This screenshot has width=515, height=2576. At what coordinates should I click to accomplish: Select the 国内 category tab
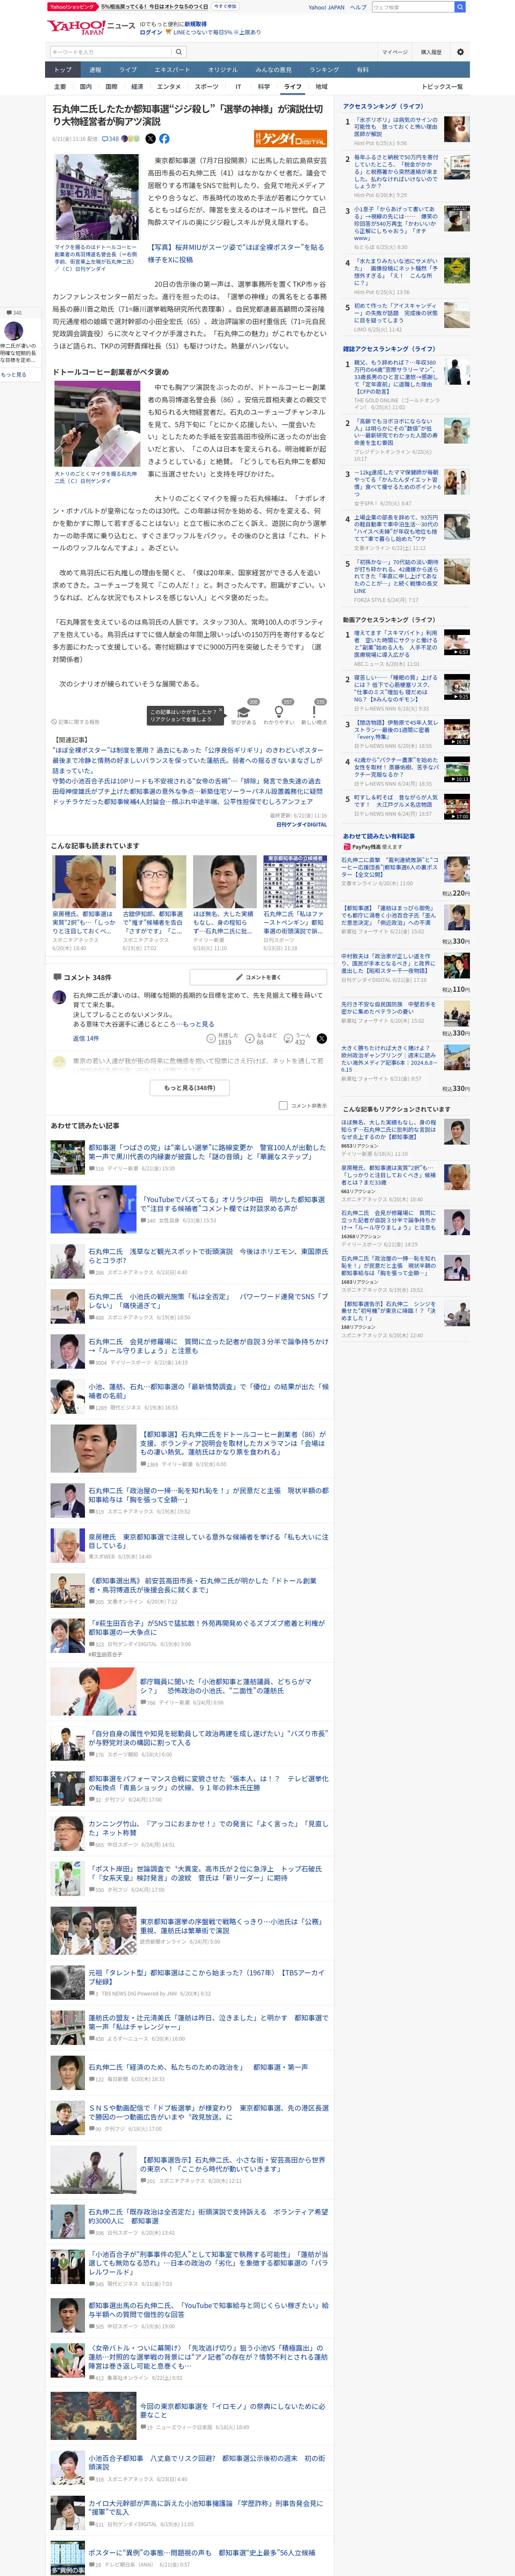85,87
